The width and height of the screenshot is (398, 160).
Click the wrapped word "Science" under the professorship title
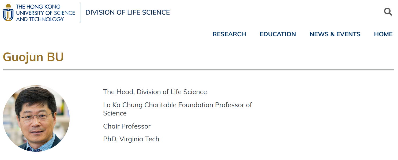tap(115, 113)
